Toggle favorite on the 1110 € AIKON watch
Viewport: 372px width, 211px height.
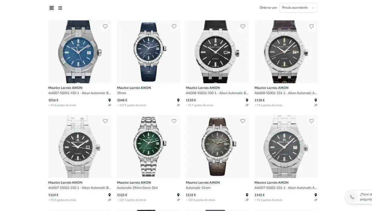point(243,26)
